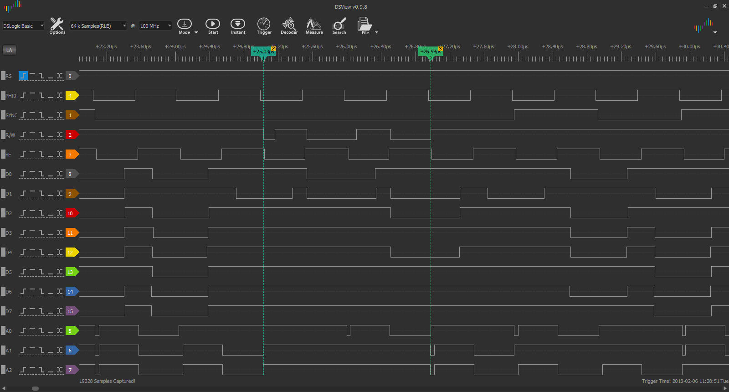Click the Instant capture icon

click(238, 25)
